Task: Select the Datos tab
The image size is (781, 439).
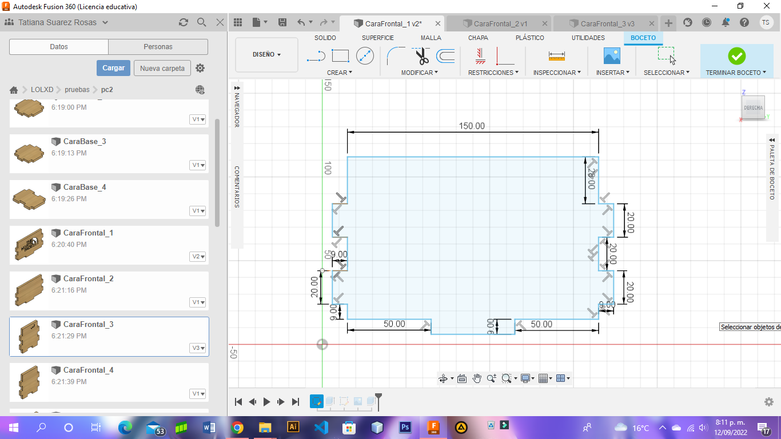Action: pyautogui.click(x=59, y=47)
